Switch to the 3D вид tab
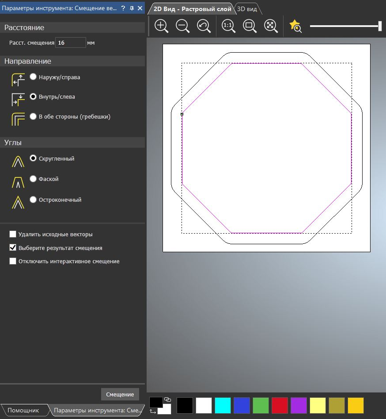Image resolution: width=386 pixels, height=419 pixels. [x=247, y=9]
